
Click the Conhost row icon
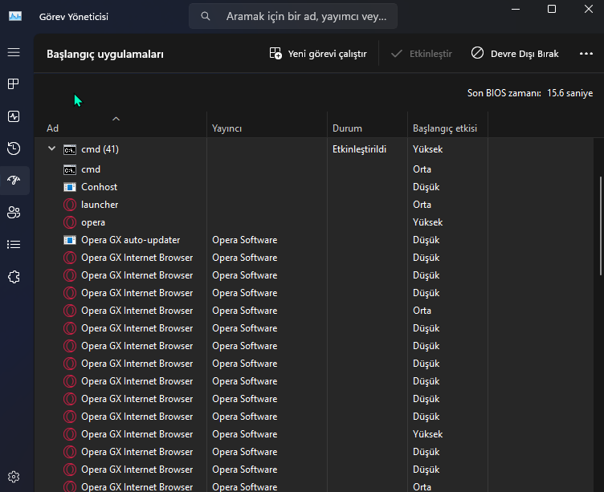point(70,187)
